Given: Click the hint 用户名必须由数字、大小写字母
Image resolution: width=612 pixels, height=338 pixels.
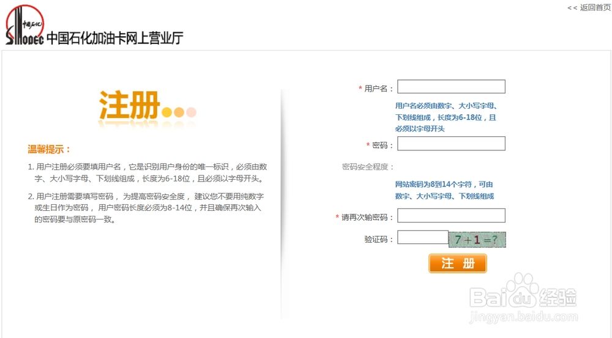Looking at the screenshot, I should [446, 117].
